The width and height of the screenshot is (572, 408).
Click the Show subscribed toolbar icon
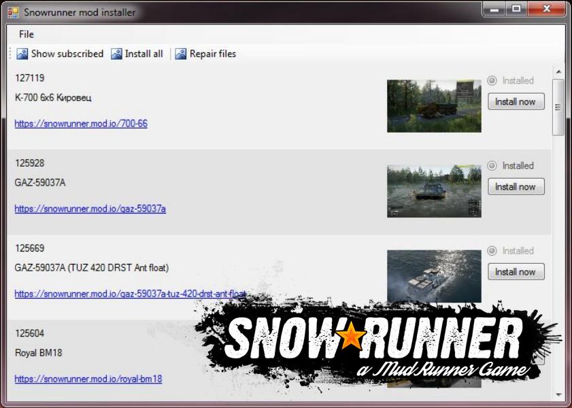pos(22,54)
